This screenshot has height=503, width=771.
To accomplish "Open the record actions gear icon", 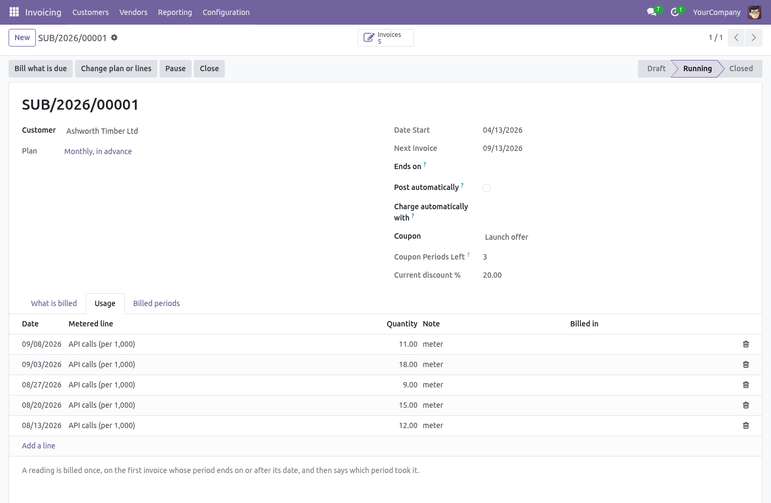I will 114,37.
